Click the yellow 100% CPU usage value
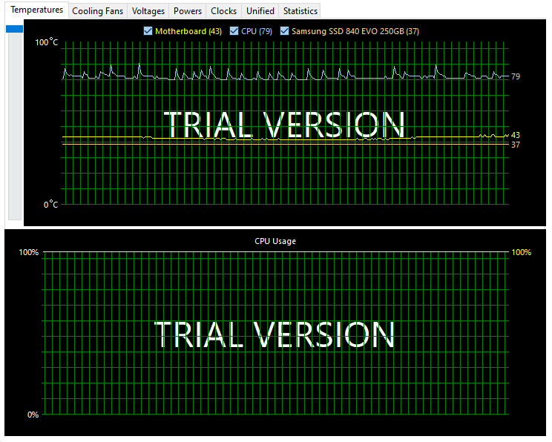The height and width of the screenshot is (442, 552). (x=522, y=252)
